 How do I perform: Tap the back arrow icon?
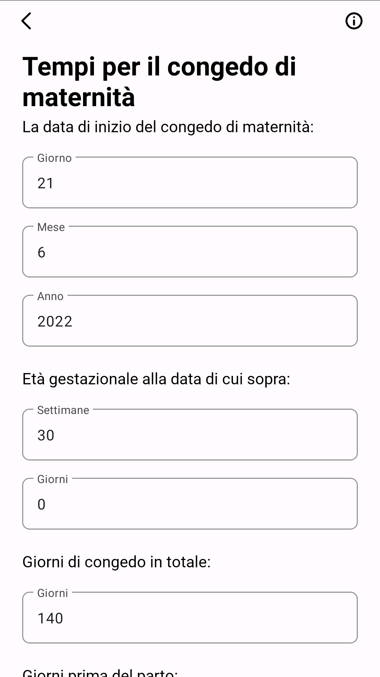(26, 21)
